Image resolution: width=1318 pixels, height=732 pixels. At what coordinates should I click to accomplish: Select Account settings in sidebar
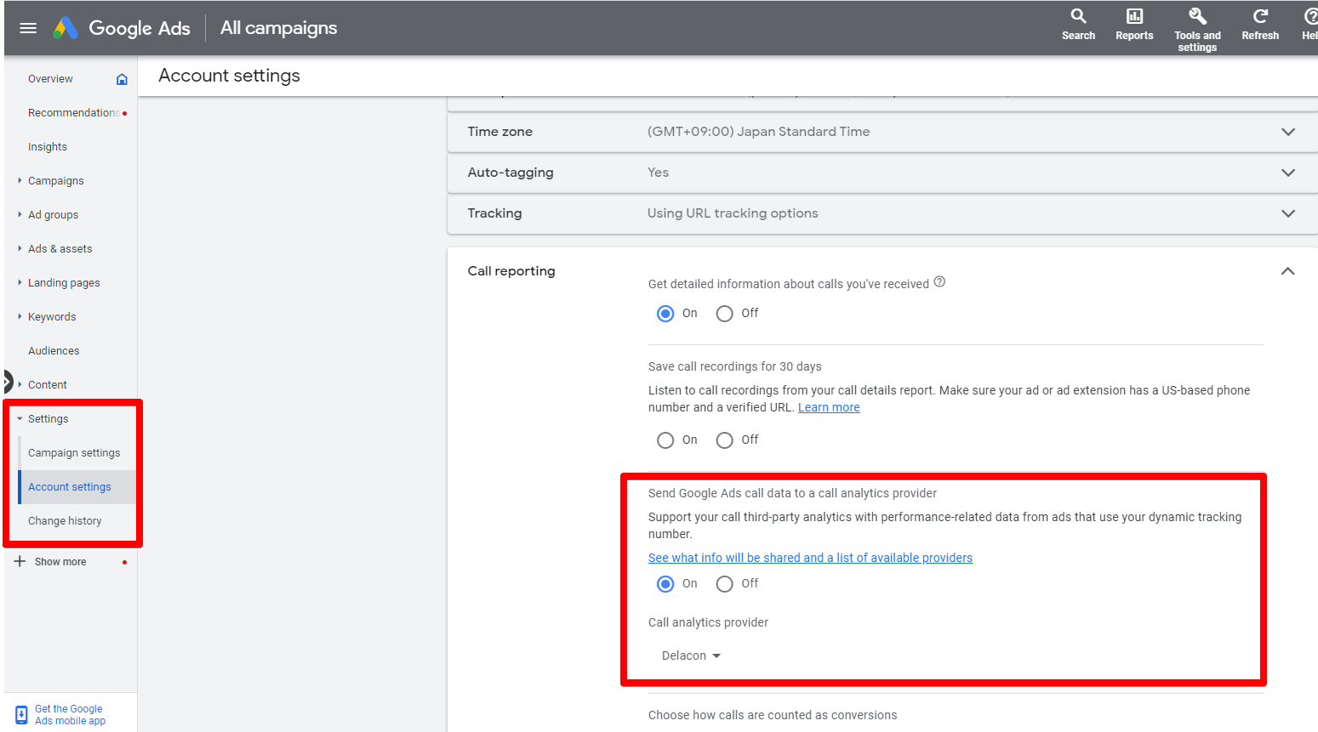[70, 487]
